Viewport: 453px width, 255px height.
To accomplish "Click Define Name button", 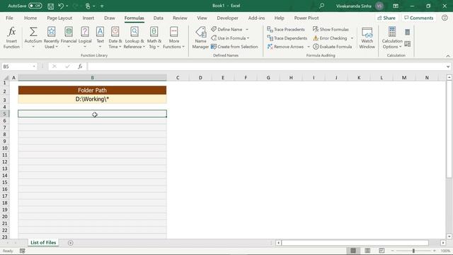I will 226,29.
